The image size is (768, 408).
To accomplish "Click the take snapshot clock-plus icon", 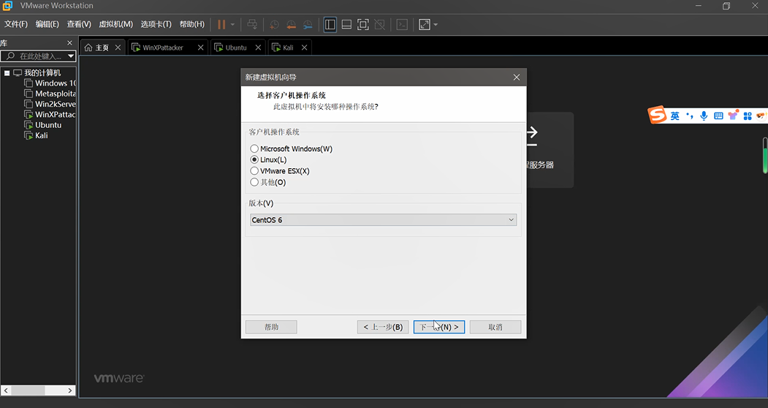I will [x=274, y=25].
